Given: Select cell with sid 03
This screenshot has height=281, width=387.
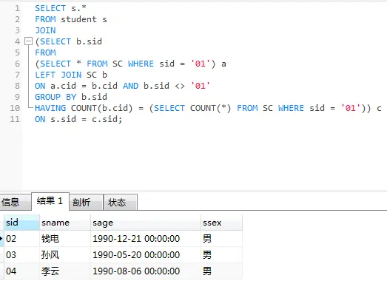Looking at the screenshot, I should point(21,255).
